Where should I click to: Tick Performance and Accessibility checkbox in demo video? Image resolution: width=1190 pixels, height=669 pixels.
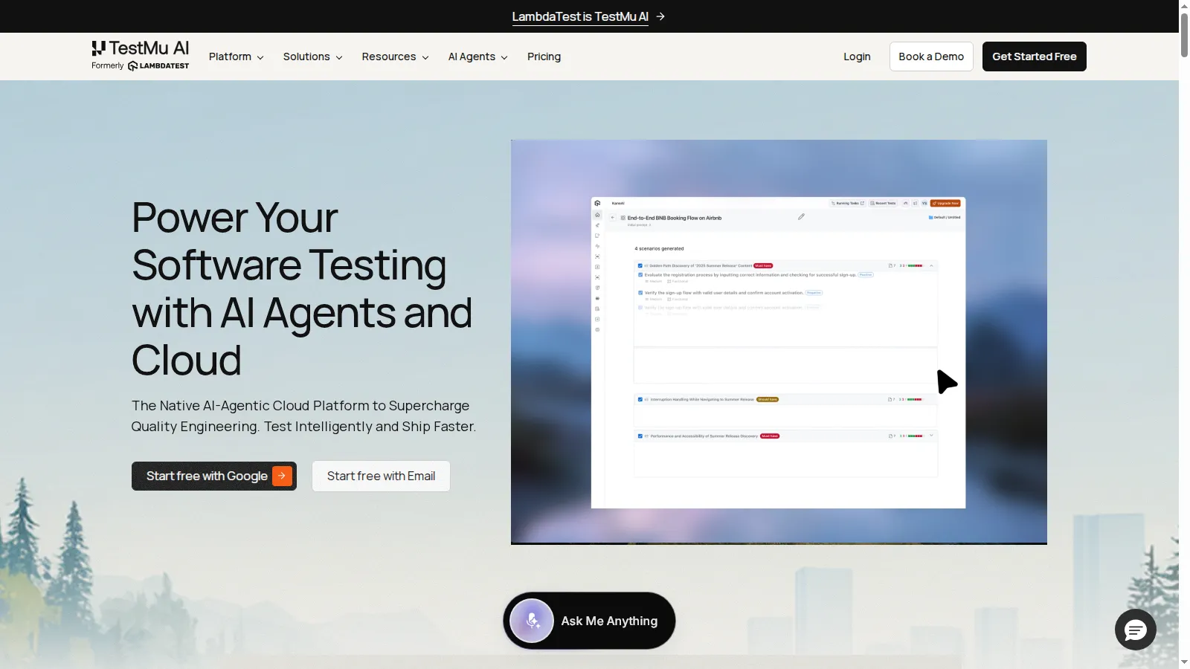[640, 436]
